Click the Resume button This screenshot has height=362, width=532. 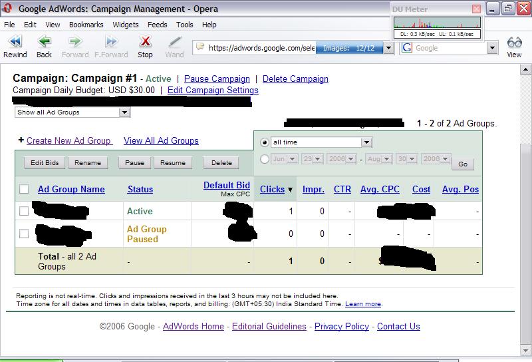coord(173,162)
